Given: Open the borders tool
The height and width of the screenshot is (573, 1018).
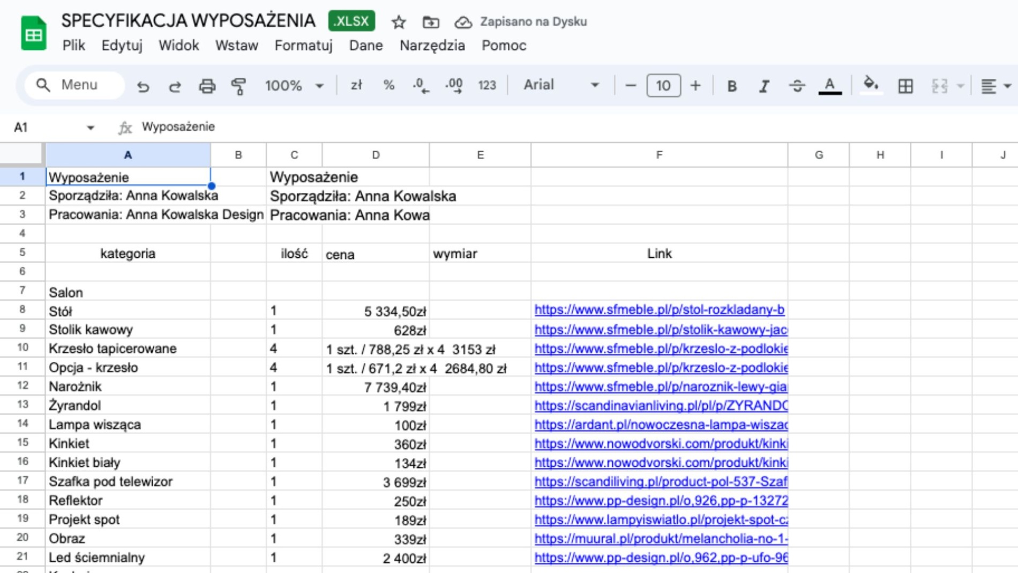Looking at the screenshot, I should 905,86.
